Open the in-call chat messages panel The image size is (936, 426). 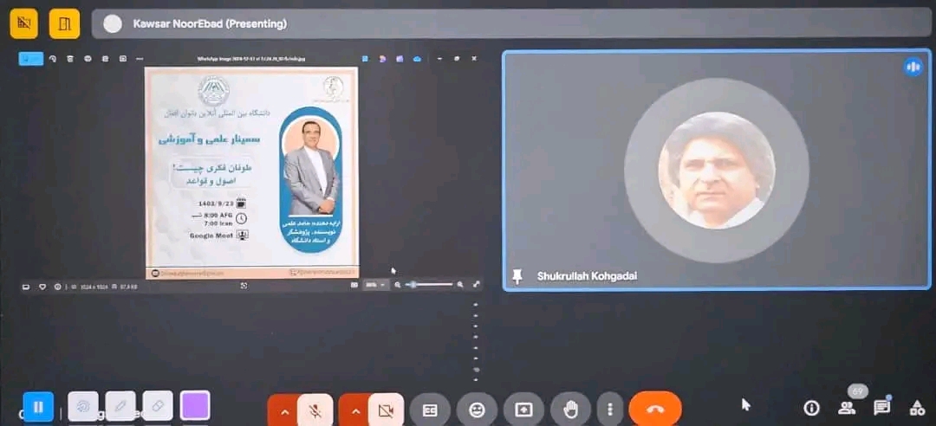881,407
